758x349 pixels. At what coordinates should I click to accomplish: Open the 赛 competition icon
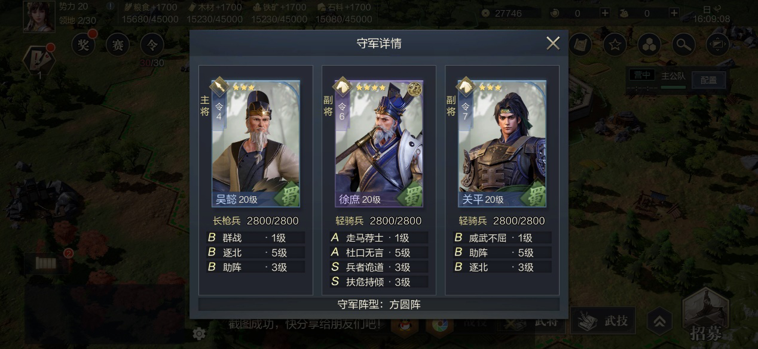pyautogui.click(x=118, y=44)
